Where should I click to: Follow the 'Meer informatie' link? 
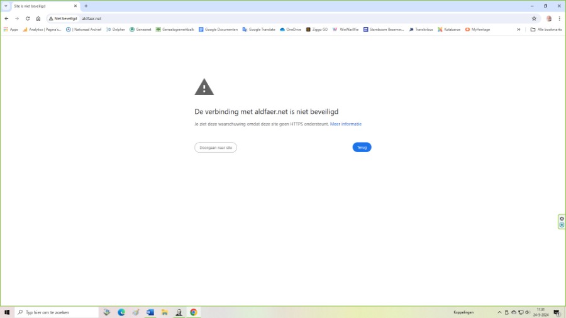point(346,124)
